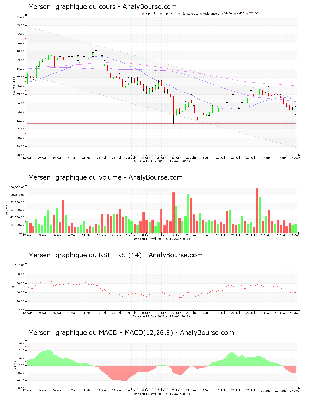Click the 35.00 price axis value
Viewport: 310px width, 401px height.
tap(20, 95)
